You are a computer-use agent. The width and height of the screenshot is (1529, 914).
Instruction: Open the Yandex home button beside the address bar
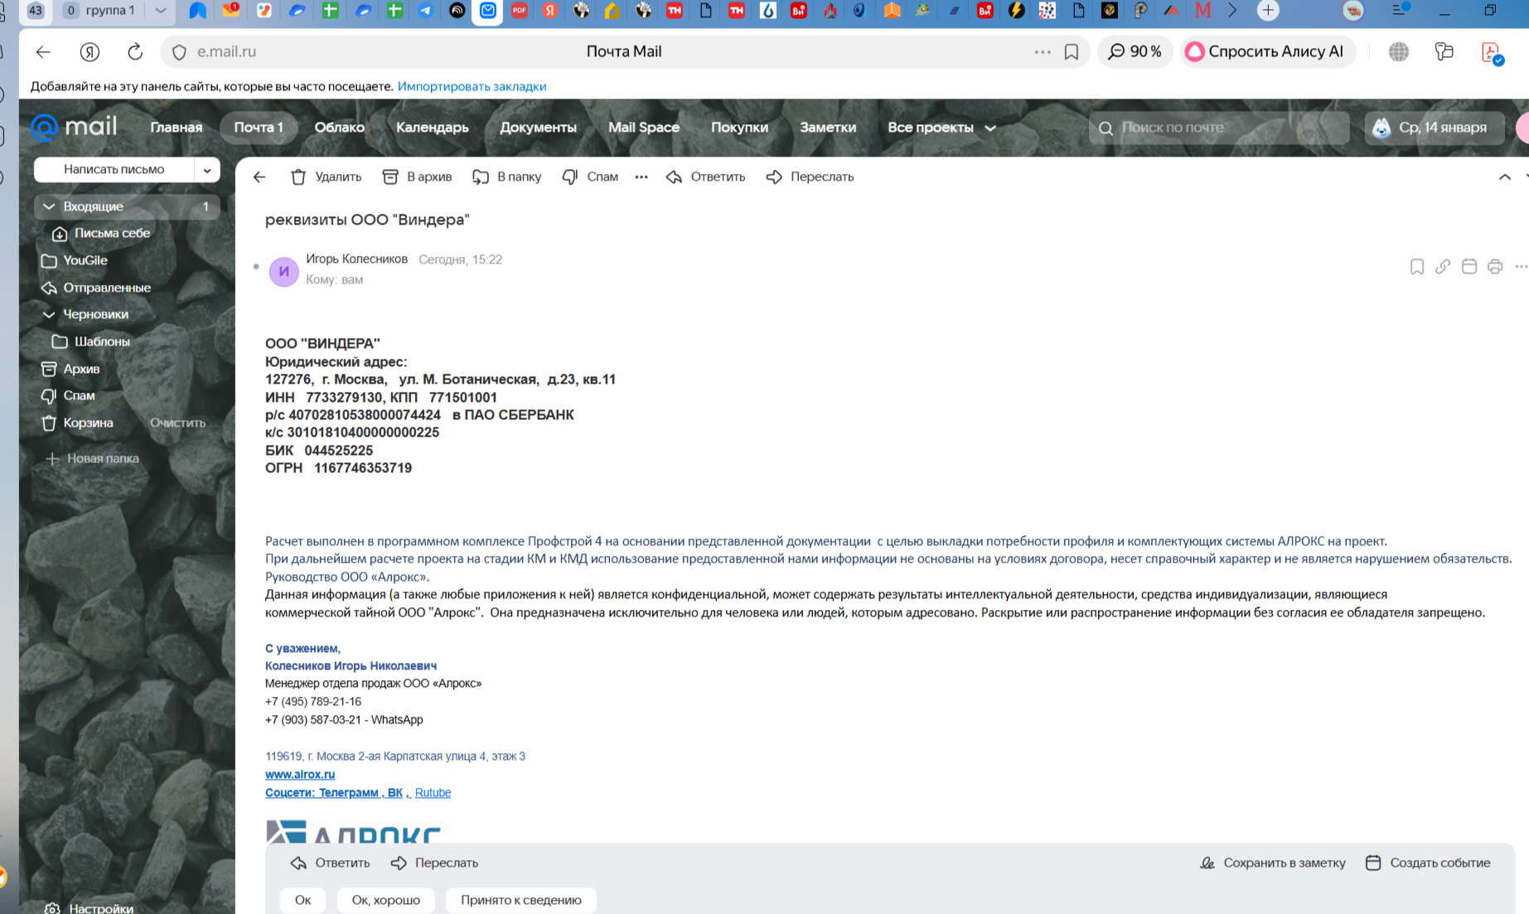[90, 51]
